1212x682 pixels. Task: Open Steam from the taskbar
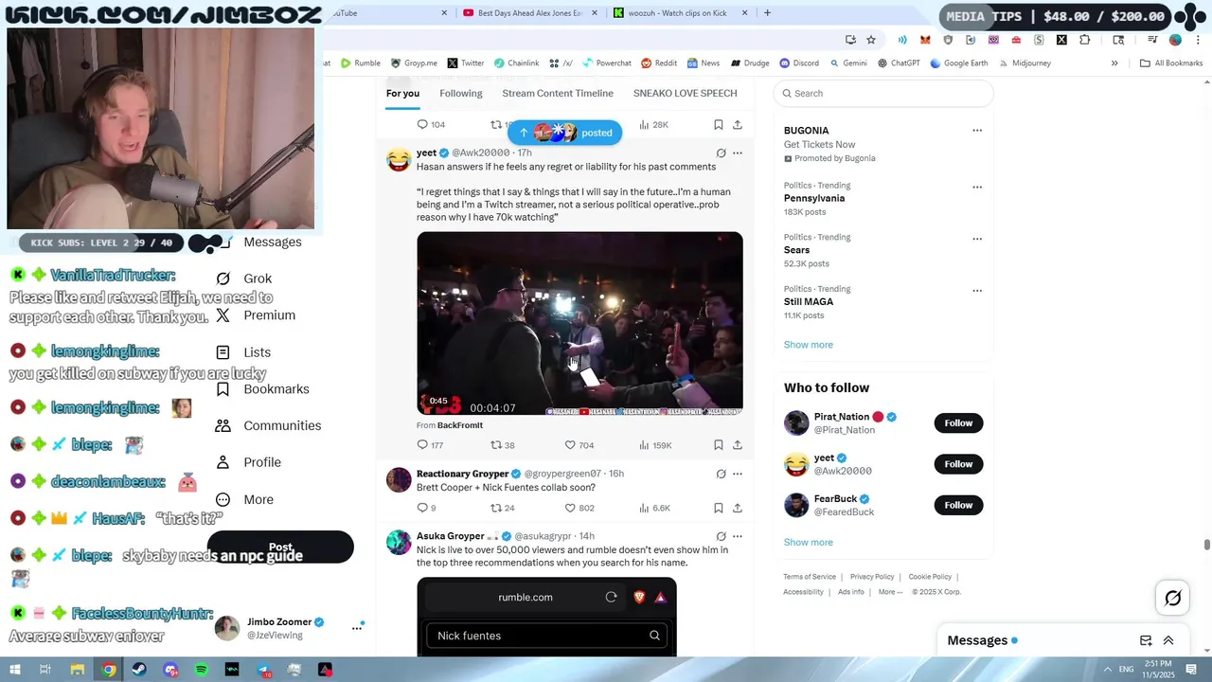139,670
